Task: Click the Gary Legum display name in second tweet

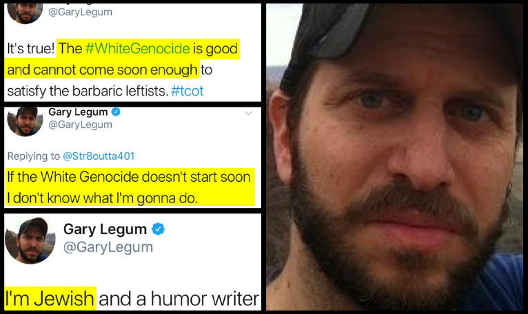Action: pyautogui.click(x=78, y=112)
